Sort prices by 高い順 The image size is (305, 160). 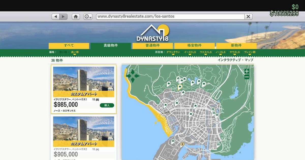coord(75,52)
